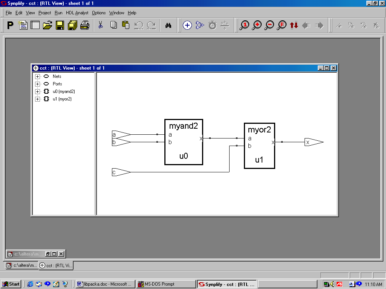
Task: Zoom in with the plus magnifier icon
Action: 257,25
